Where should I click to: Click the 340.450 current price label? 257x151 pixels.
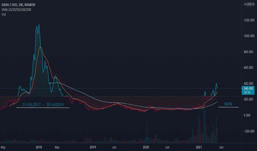[248, 88]
